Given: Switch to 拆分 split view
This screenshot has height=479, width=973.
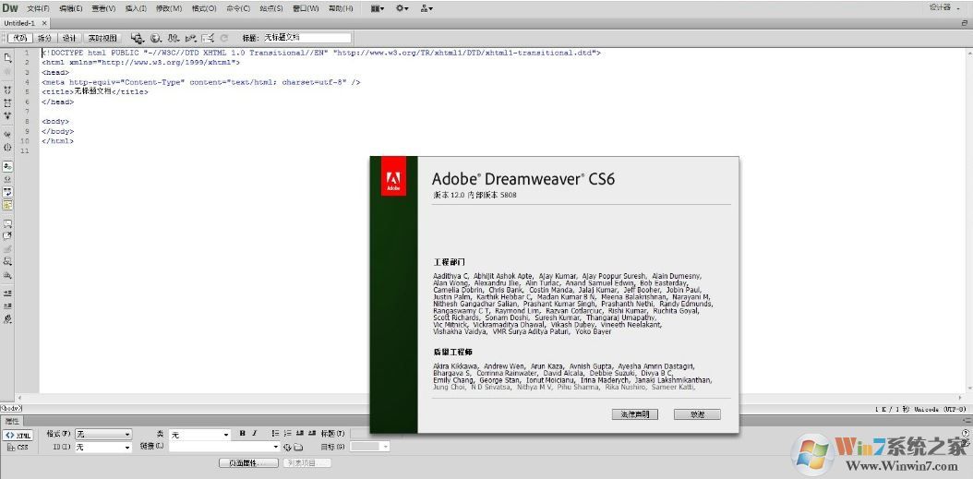Looking at the screenshot, I should [44, 38].
